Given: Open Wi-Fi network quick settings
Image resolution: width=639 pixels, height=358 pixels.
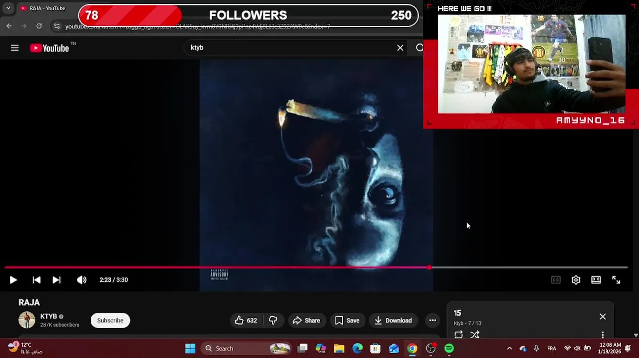Looking at the screenshot, I should click(567, 349).
